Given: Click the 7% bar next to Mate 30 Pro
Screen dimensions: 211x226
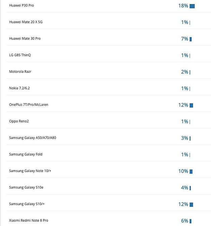Looking at the screenshot, I should pyautogui.click(x=191, y=39).
